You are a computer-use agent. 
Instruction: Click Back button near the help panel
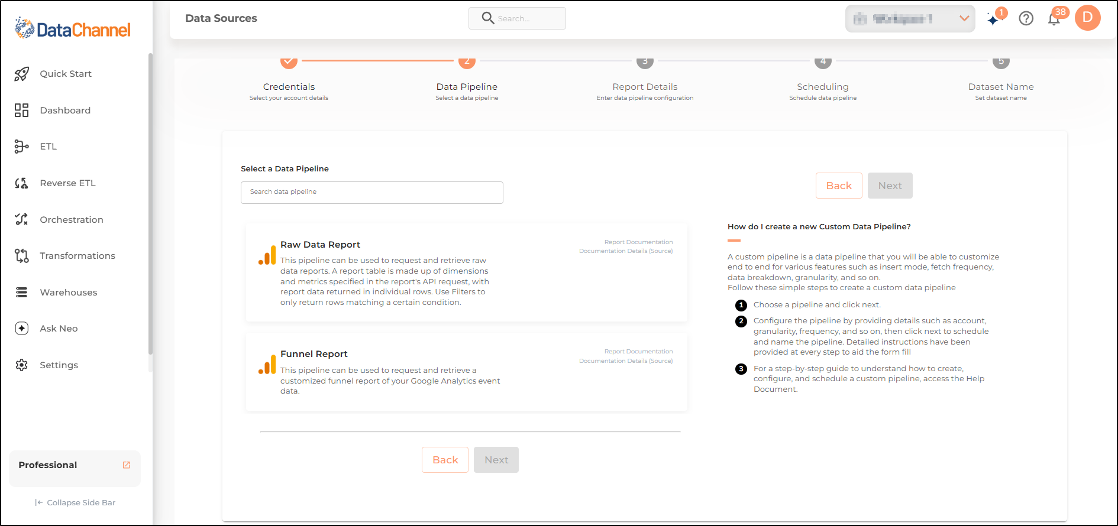coord(839,186)
